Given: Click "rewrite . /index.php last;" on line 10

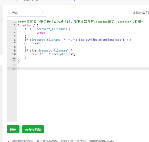Looking at the screenshot, I should (x=53, y=54).
